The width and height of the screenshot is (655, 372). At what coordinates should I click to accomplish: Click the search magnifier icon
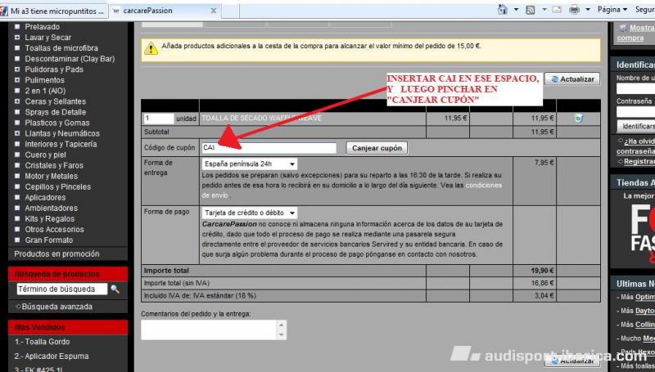[115, 289]
